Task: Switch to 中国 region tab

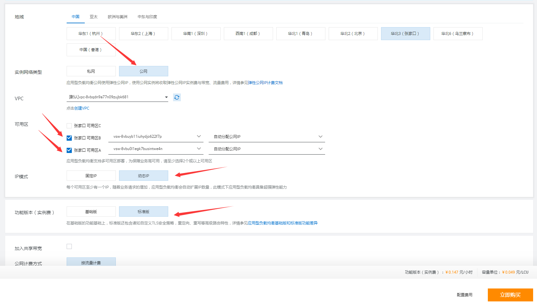Action: pyautogui.click(x=76, y=17)
